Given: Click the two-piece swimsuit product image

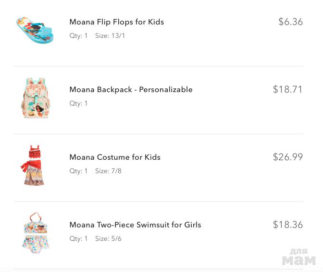Looking at the screenshot, I should (x=36, y=232).
